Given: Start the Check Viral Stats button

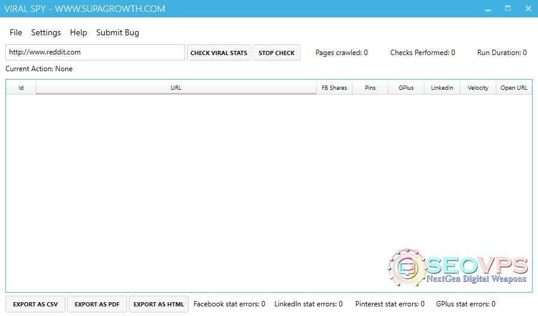Looking at the screenshot, I should coord(219,53).
